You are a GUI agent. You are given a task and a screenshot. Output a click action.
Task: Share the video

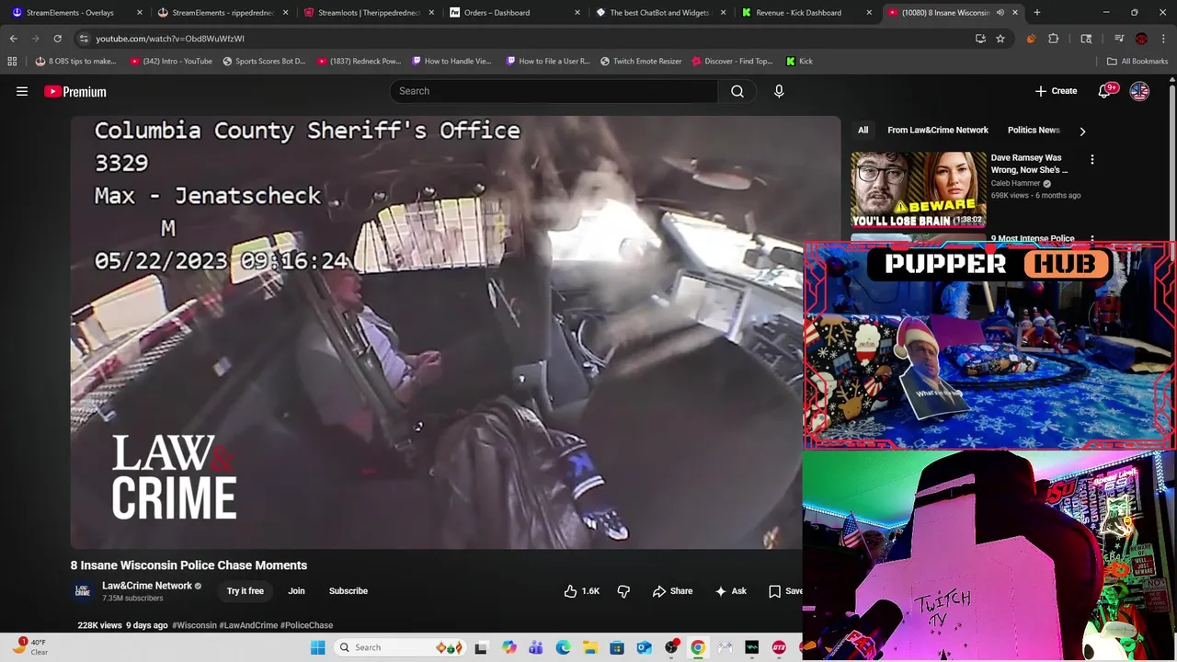672,591
